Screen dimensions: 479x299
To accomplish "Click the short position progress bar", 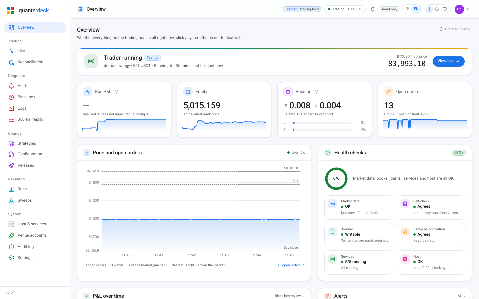I will coord(322,130).
